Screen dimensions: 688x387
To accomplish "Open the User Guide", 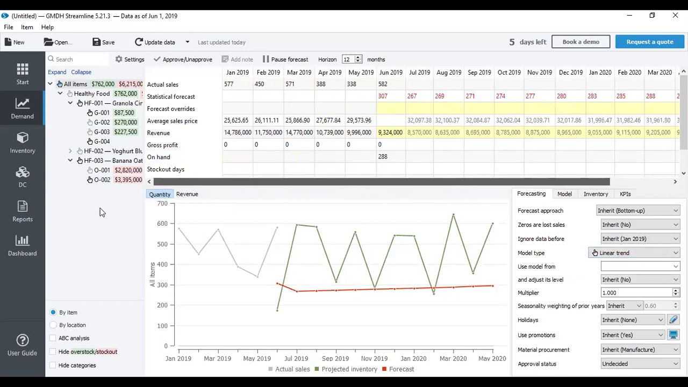I will click(x=23, y=345).
